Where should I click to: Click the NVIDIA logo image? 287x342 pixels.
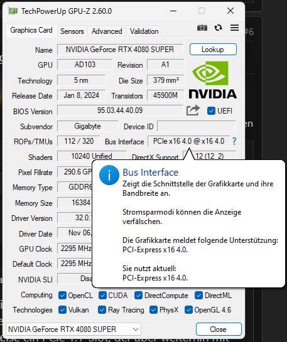click(x=212, y=80)
